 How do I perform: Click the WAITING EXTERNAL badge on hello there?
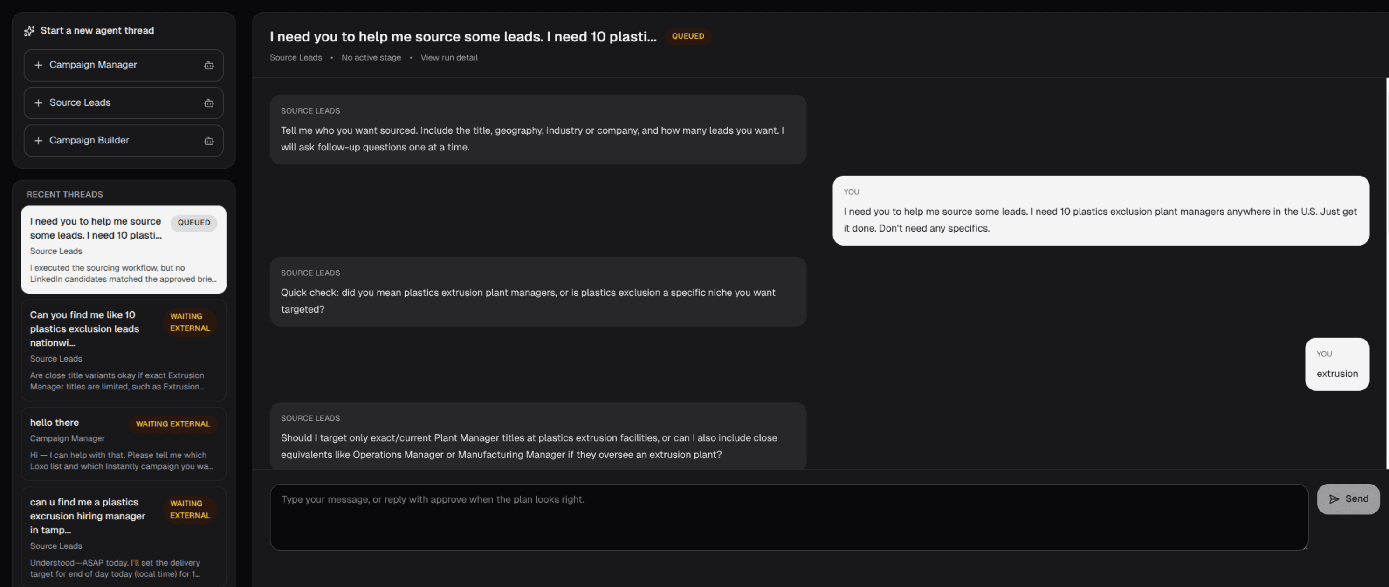click(172, 423)
